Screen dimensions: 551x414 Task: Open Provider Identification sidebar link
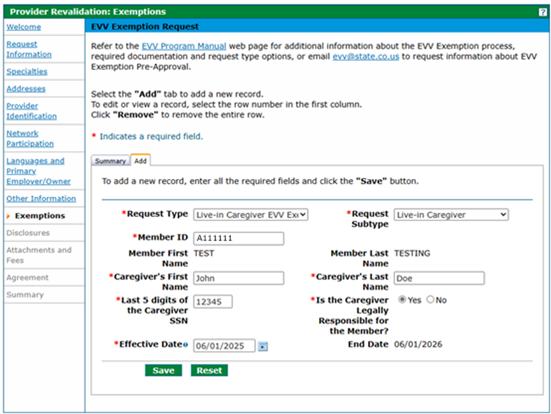31,111
